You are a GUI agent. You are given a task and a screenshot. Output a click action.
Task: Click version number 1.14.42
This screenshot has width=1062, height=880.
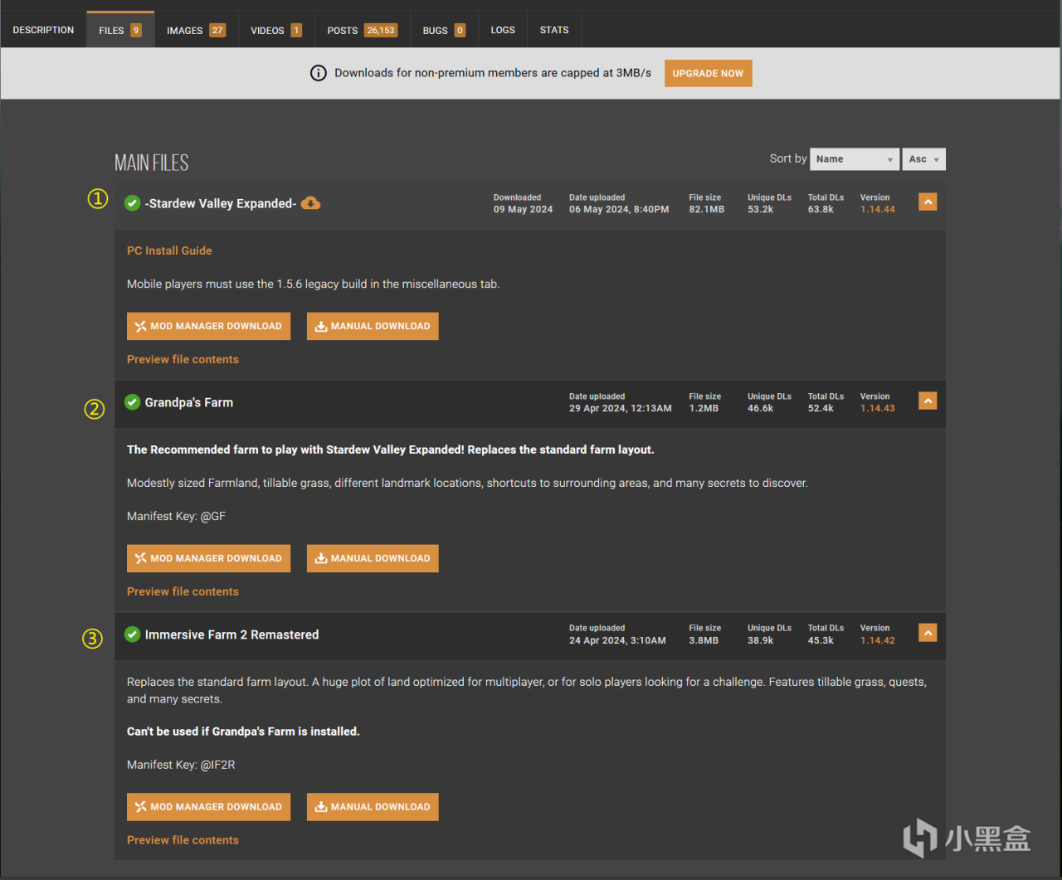(878, 641)
